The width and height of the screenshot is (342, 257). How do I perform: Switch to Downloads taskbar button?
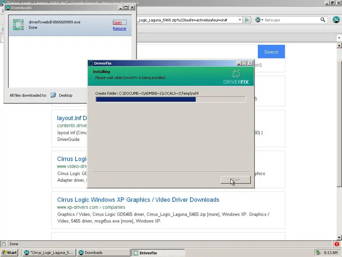104,253
